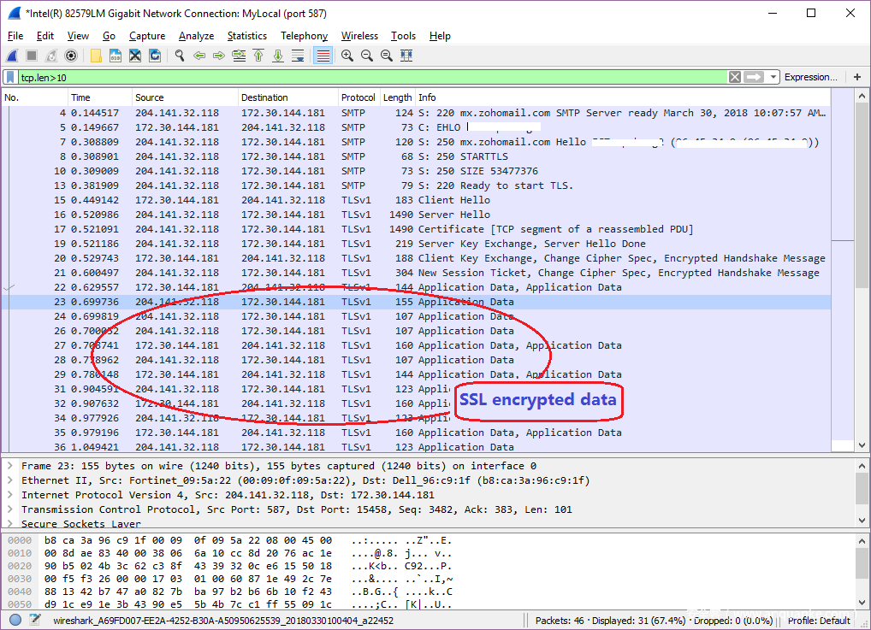Stop the running packet capture

[x=32, y=56]
